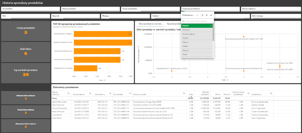Select Etykiety in the value list
This screenshot has height=133, width=302.
197,38
